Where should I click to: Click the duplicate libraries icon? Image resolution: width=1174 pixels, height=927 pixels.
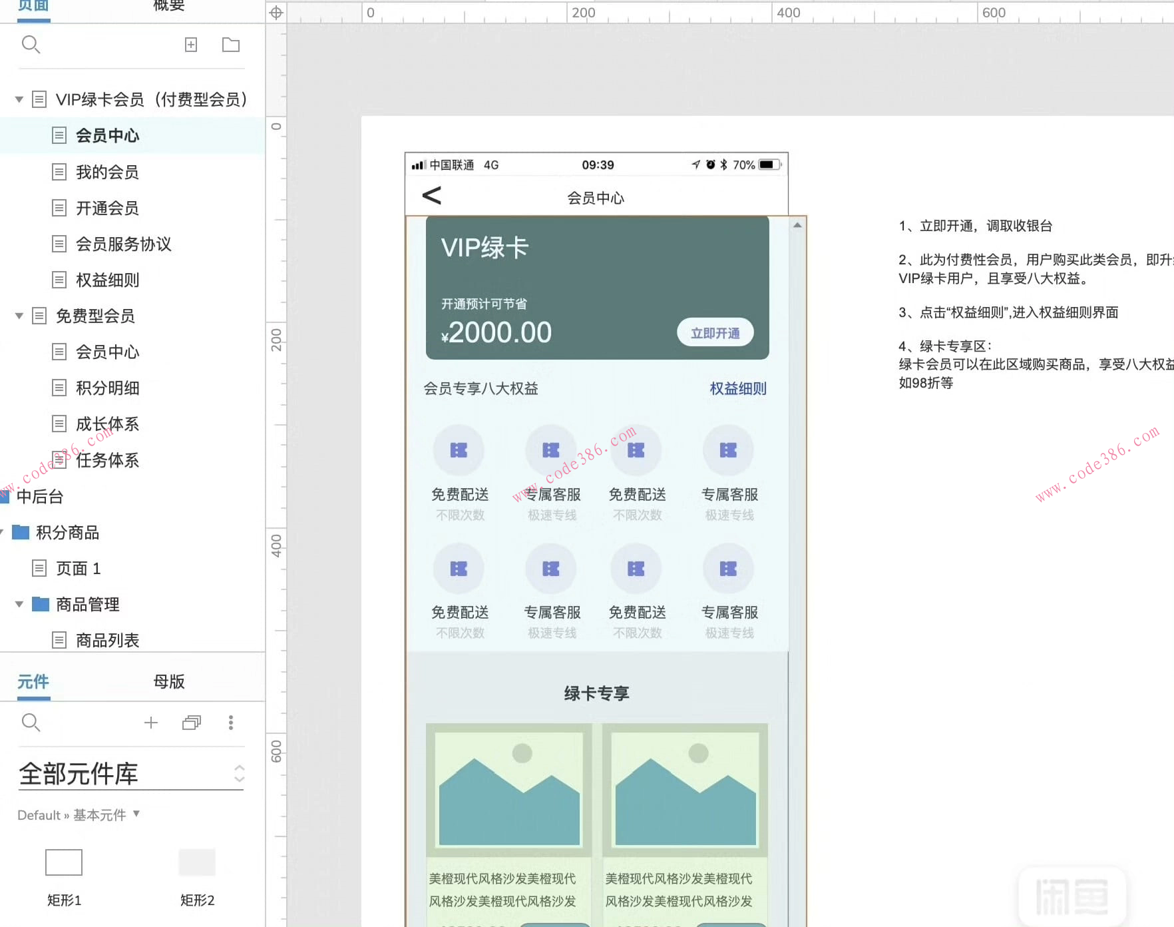[x=192, y=723]
